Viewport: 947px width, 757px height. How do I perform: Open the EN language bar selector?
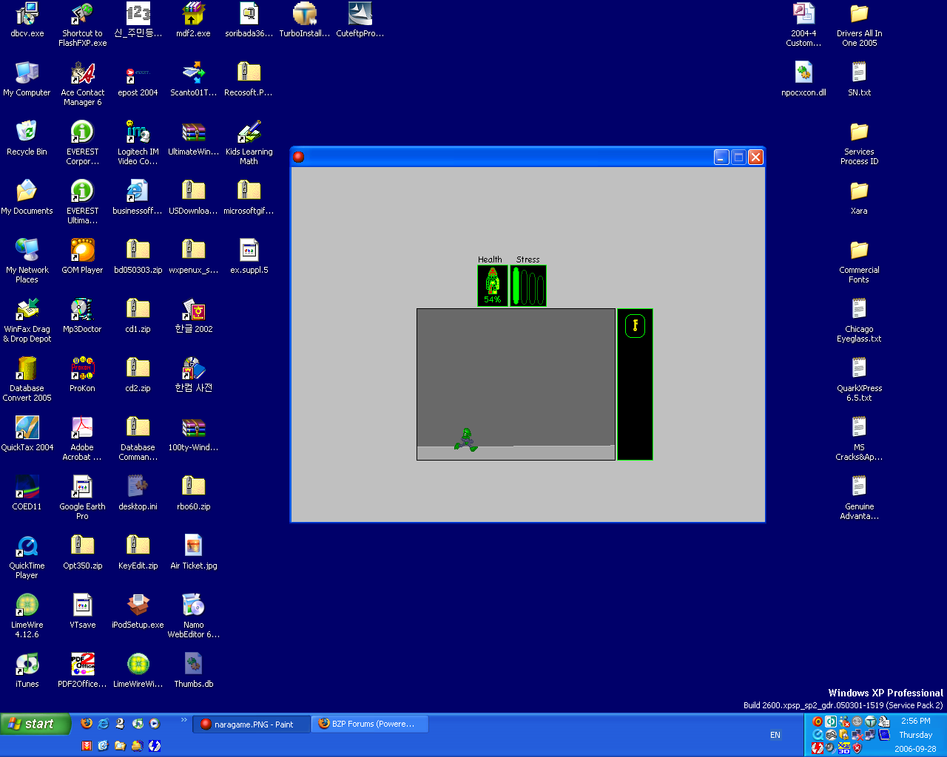coord(775,735)
